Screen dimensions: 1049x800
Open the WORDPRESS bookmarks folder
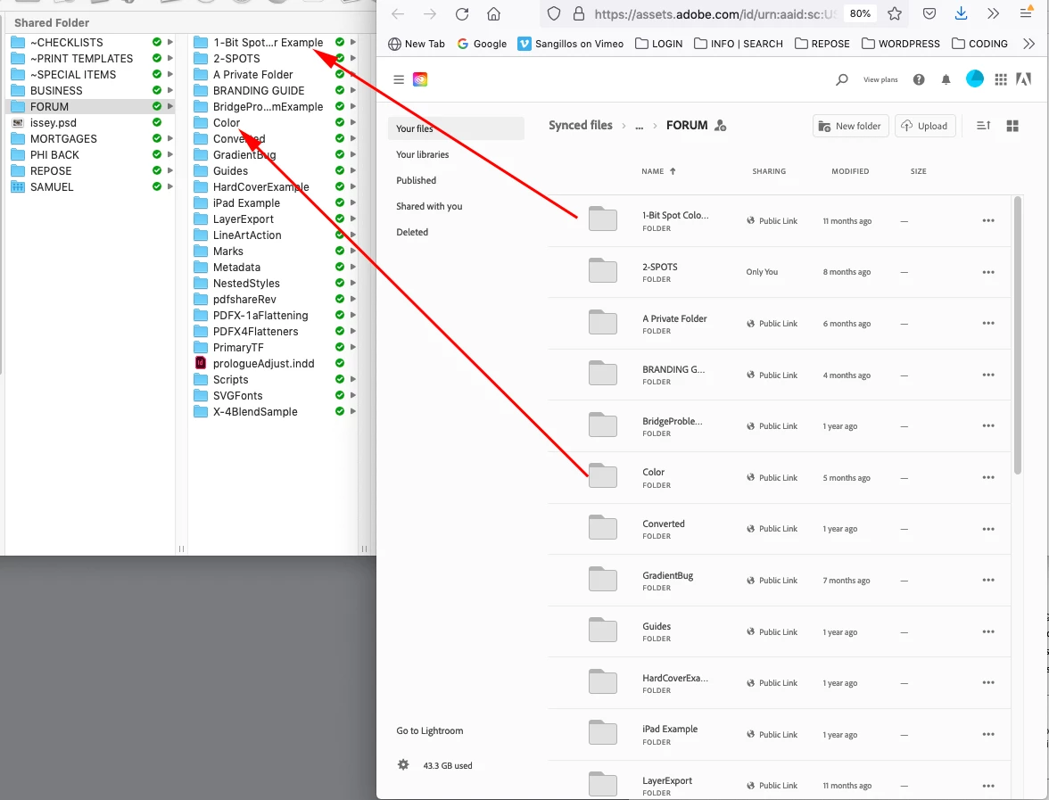(901, 44)
